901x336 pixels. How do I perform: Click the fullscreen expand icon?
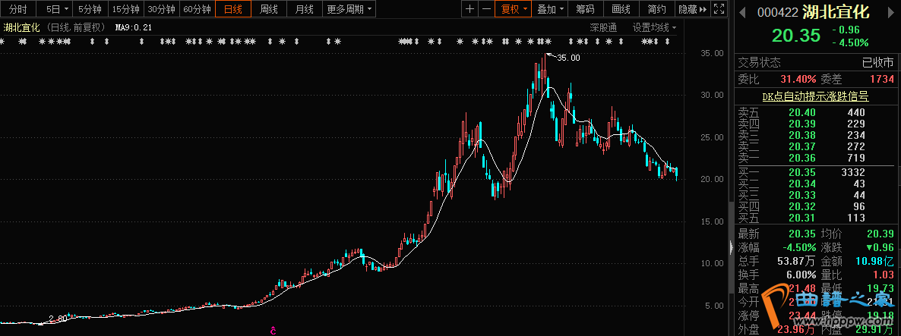pos(722,9)
